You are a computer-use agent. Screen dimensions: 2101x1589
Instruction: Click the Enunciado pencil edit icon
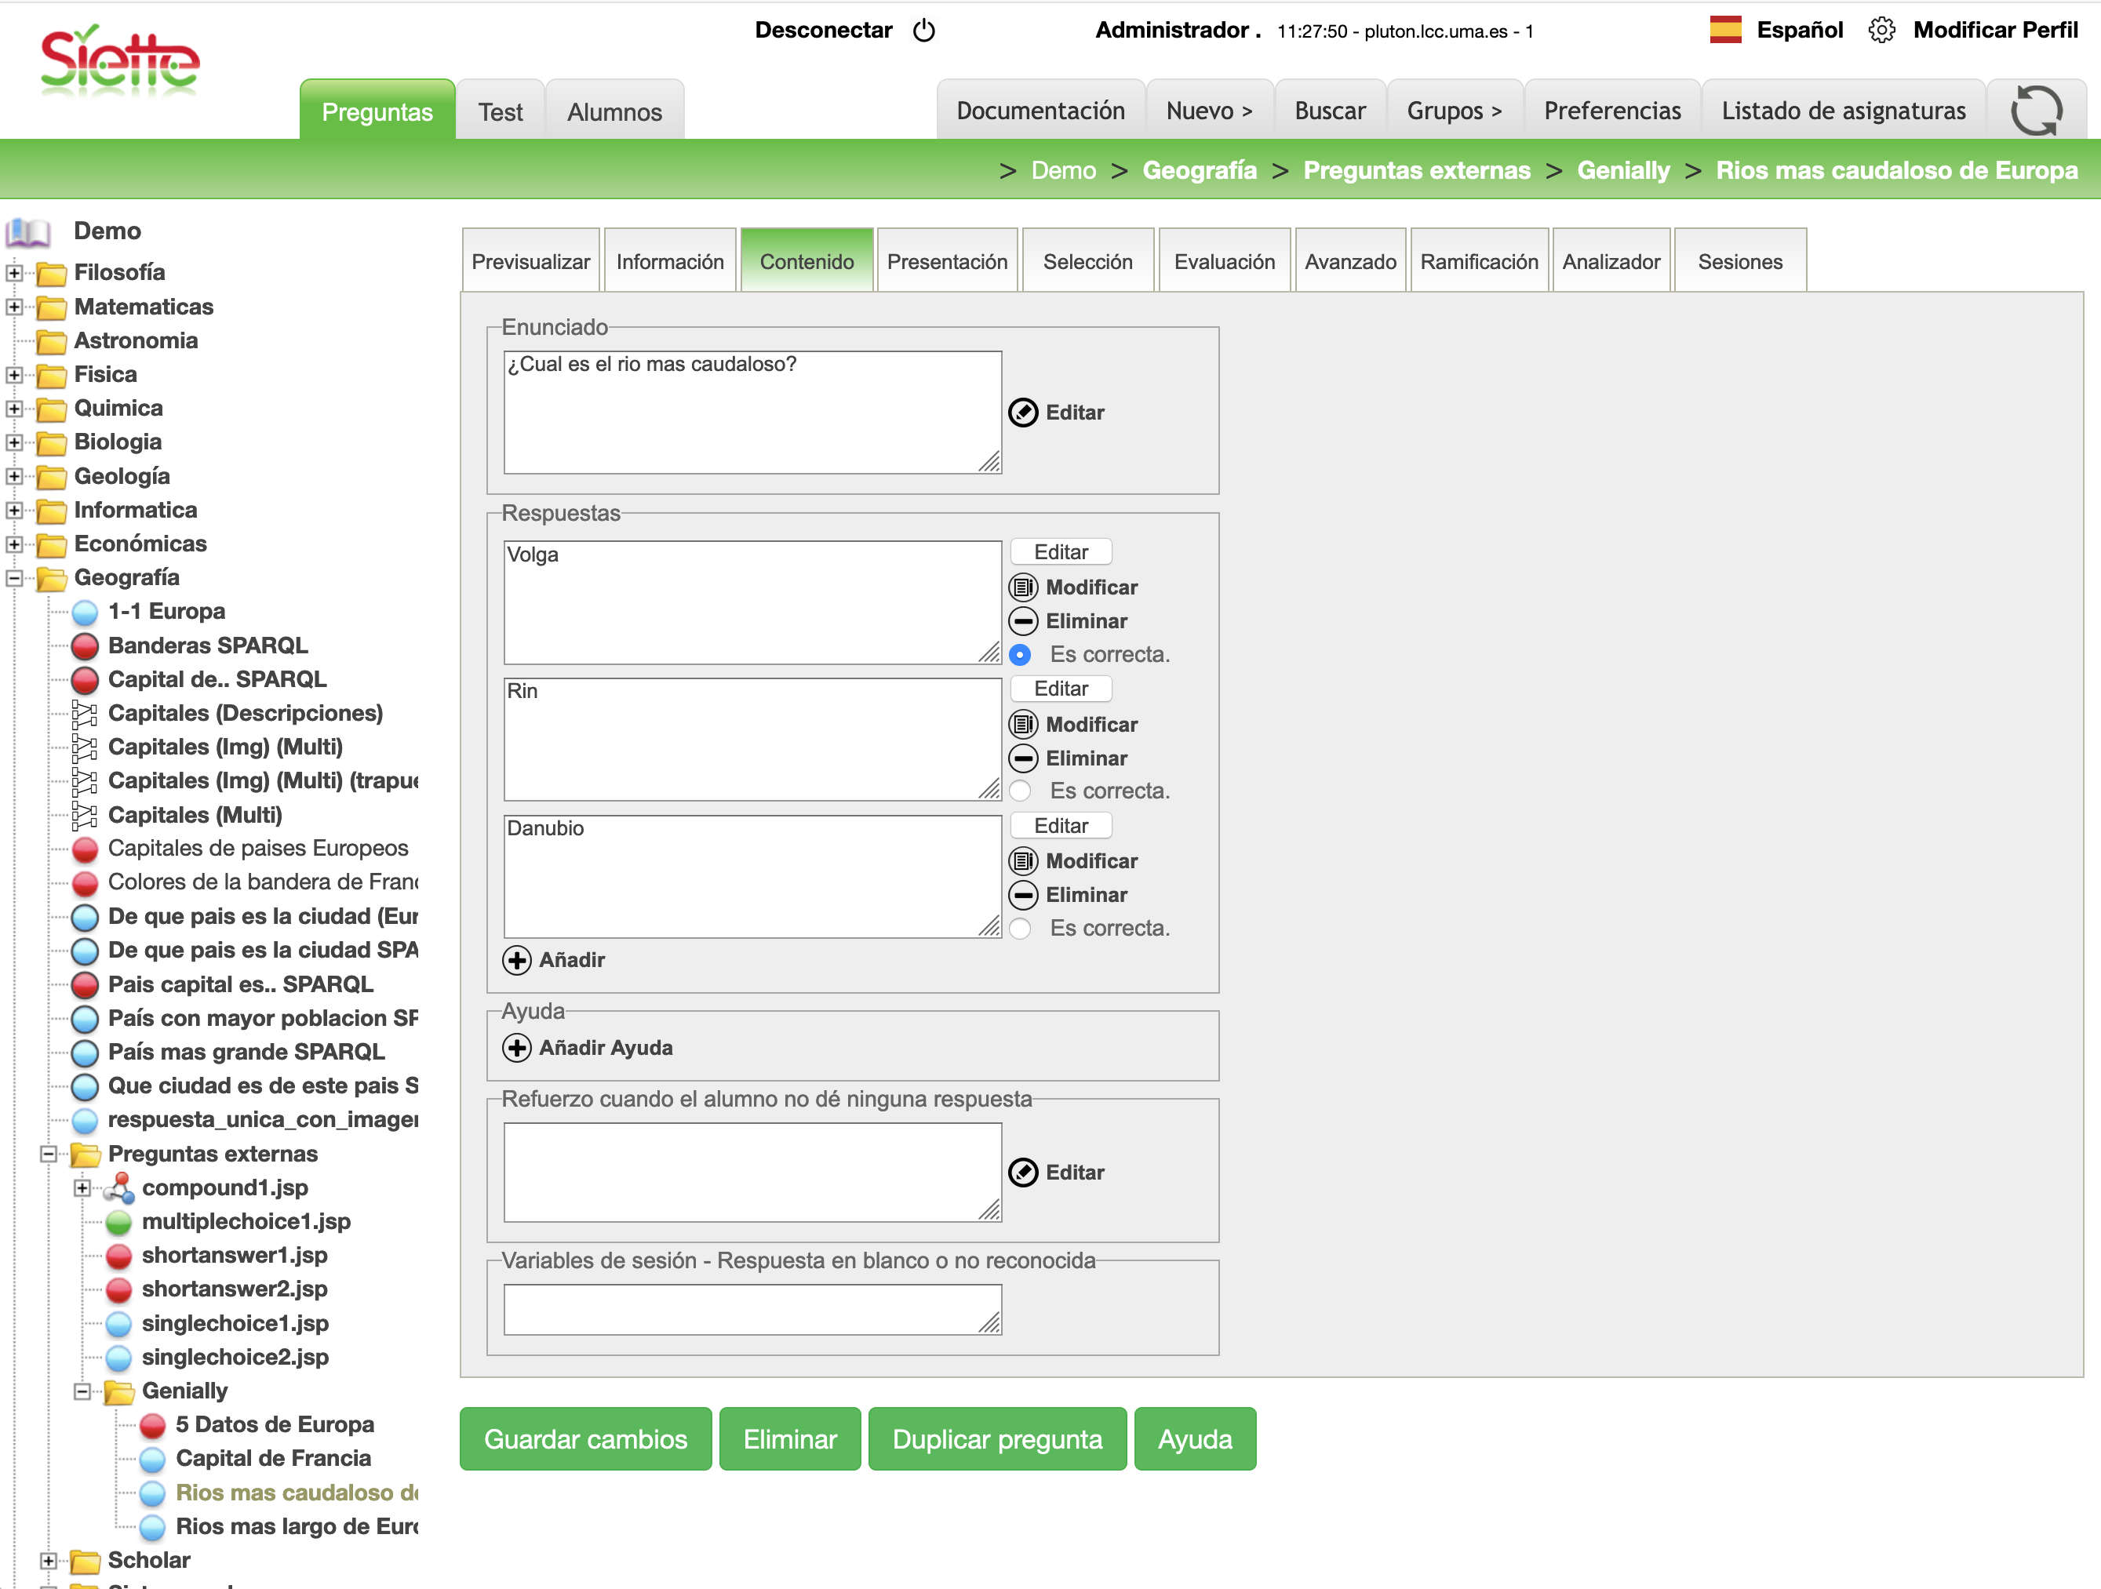pyautogui.click(x=1023, y=413)
